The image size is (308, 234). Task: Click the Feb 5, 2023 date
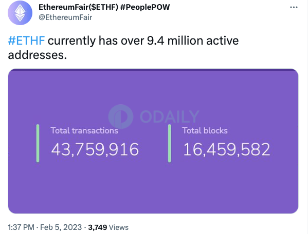coord(61,227)
